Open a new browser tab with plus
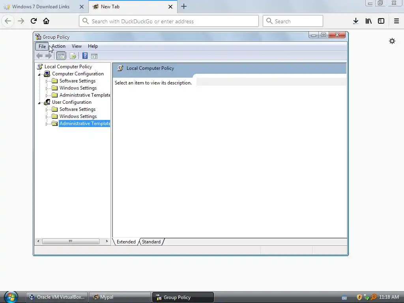This screenshot has width=404, height=303. click(184, 6)
